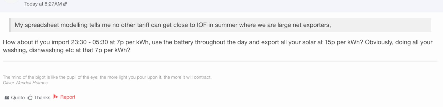This screenshot has height=107, width=443.
Task: Click the quoted 'My spreadsheet modelling' block
Action: (x=220, y=25)
